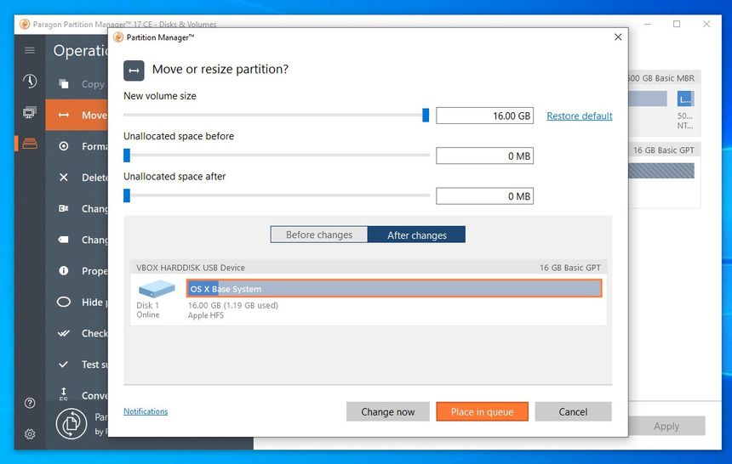The height and width of the screenshot is (464, 732).
Task: Click the Check file system icon
Action: click(64, 333)
